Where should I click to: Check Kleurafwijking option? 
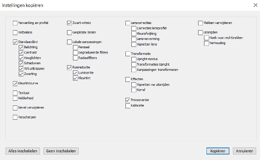pos(133,34)
